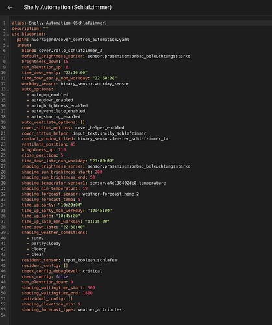Click shading_waitingtime_end value 1800
This screenshot has height=325, width=272.
pos(88,293)
